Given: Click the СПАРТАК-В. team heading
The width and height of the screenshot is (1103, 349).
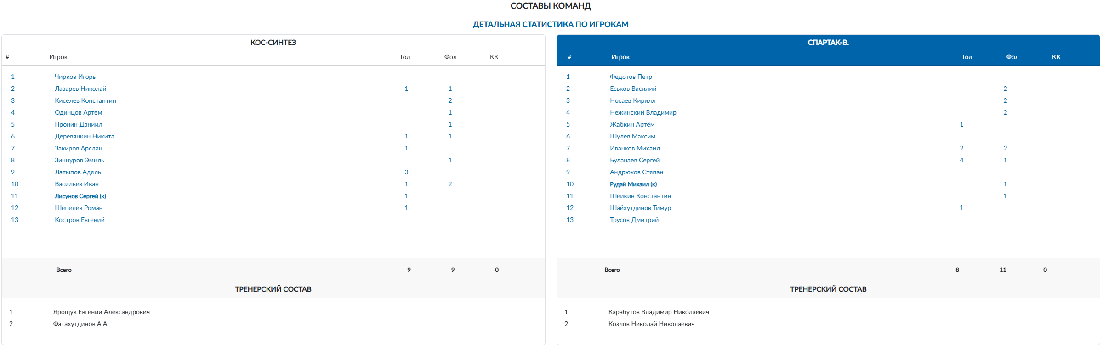Looking at the screenshot, I should [828, 43].
